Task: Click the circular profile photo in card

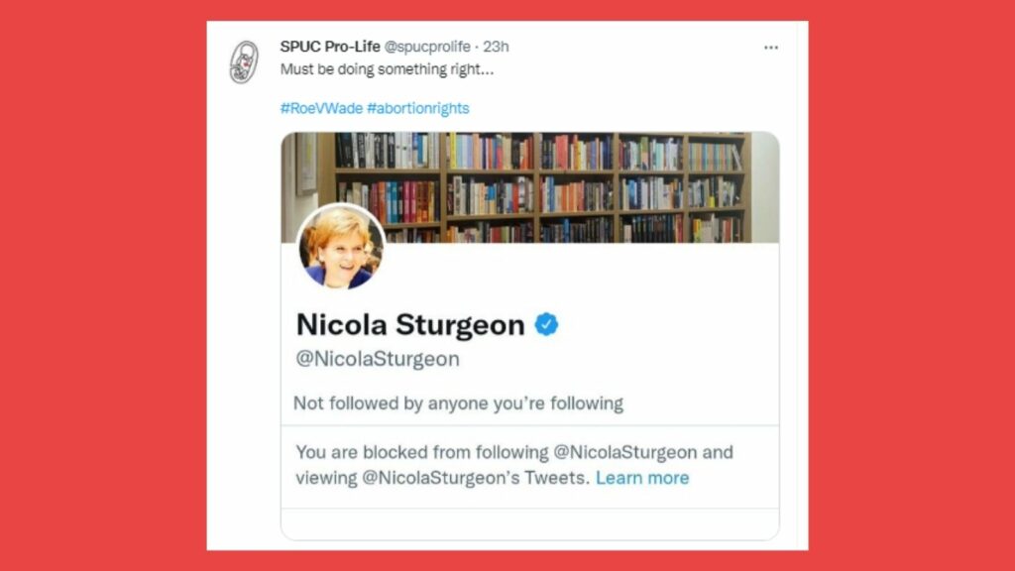Action: point(341,247)
